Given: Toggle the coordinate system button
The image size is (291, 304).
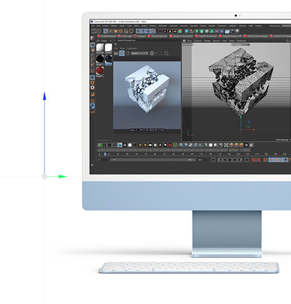Looking at the screenshot, I should click(153, 31).
